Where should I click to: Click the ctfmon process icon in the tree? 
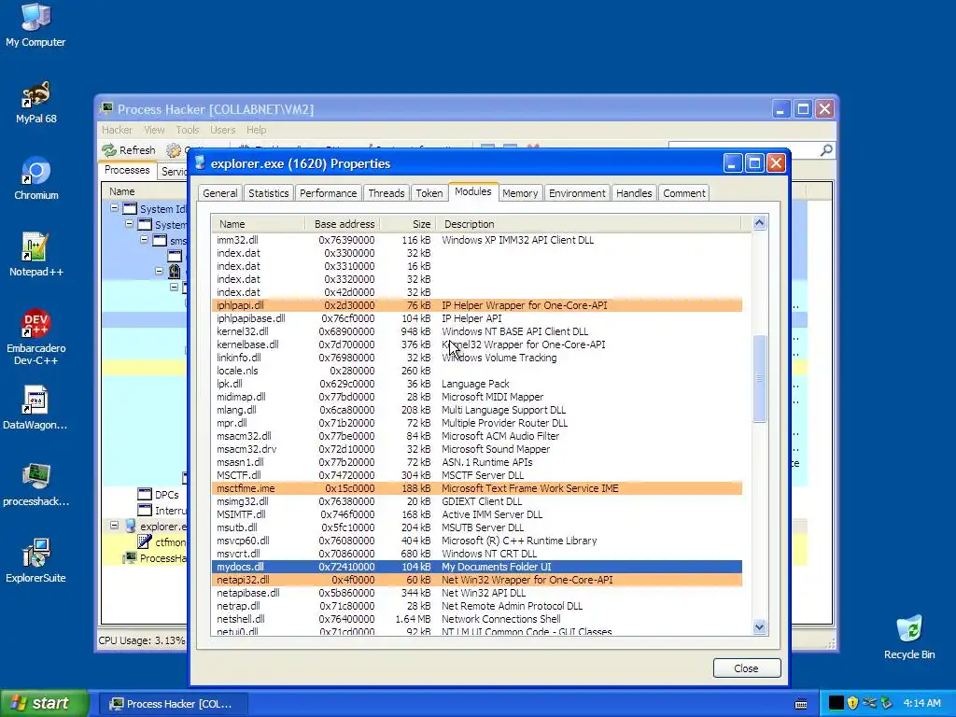click(x=145, y=542)
